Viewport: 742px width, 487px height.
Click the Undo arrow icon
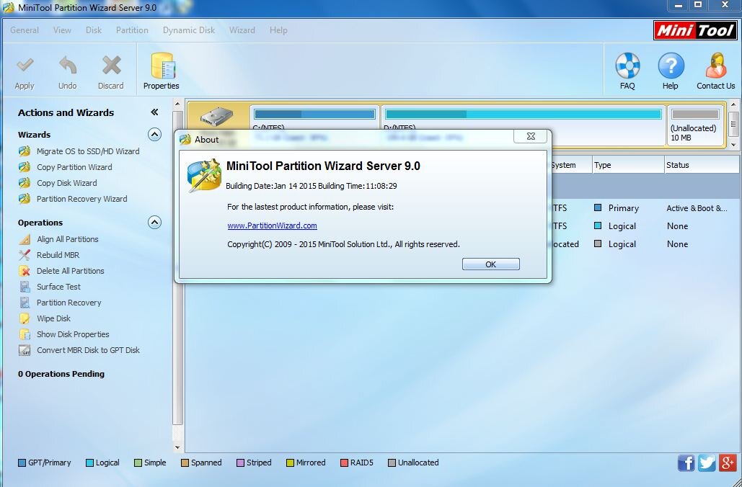point(68,66)
